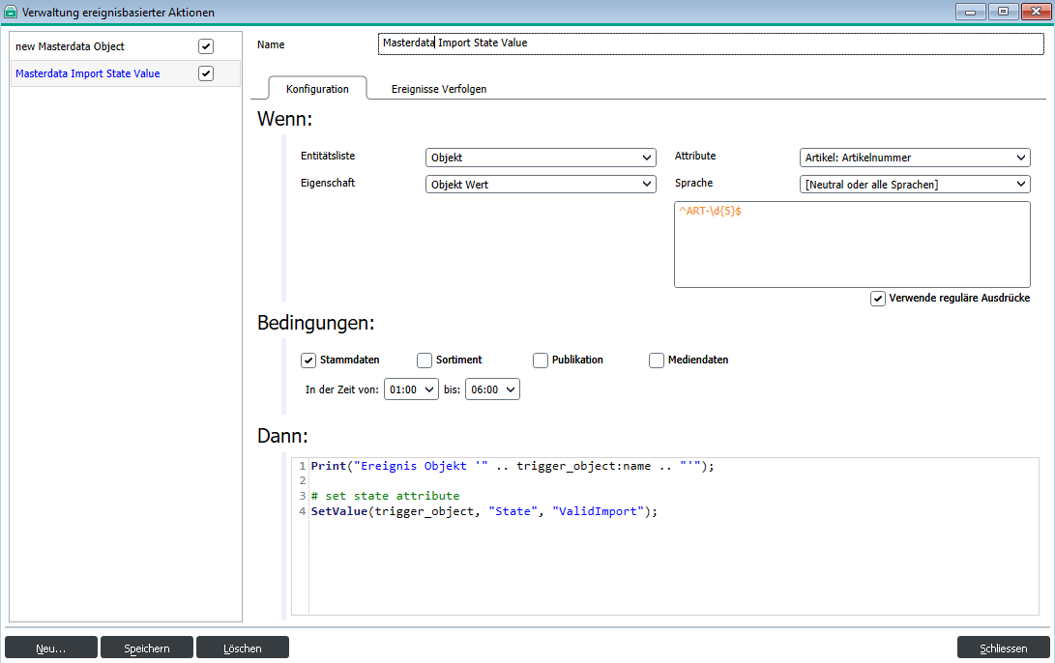Screen dimensions: 1055x663
Task: Enable the Publikation checkbox
Action: click(541, 360)
